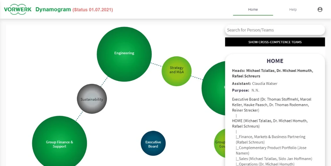
Task: Click the Dynamogram title text
Action: (x=53, y=9)
